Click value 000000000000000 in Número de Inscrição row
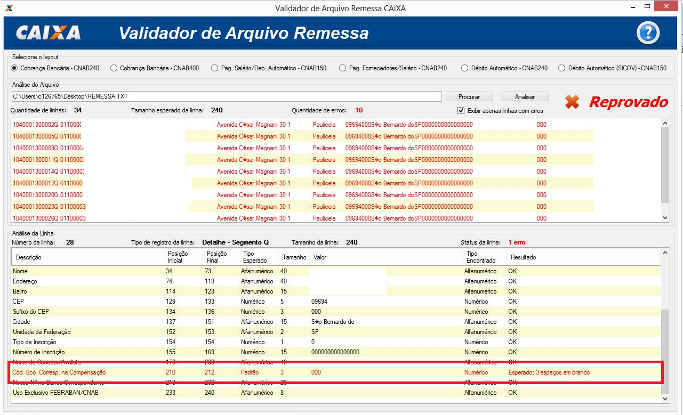 pyautogui.click(x=335, y=352)
